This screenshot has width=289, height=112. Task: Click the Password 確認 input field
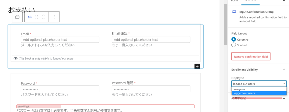(x=151, y=89)
